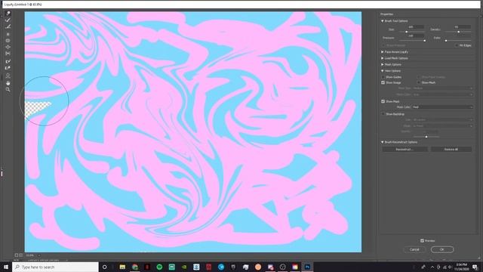This screenshot has height=272, width=483.
Task: Click the Windows search box
Action: (x=55, y=267)
